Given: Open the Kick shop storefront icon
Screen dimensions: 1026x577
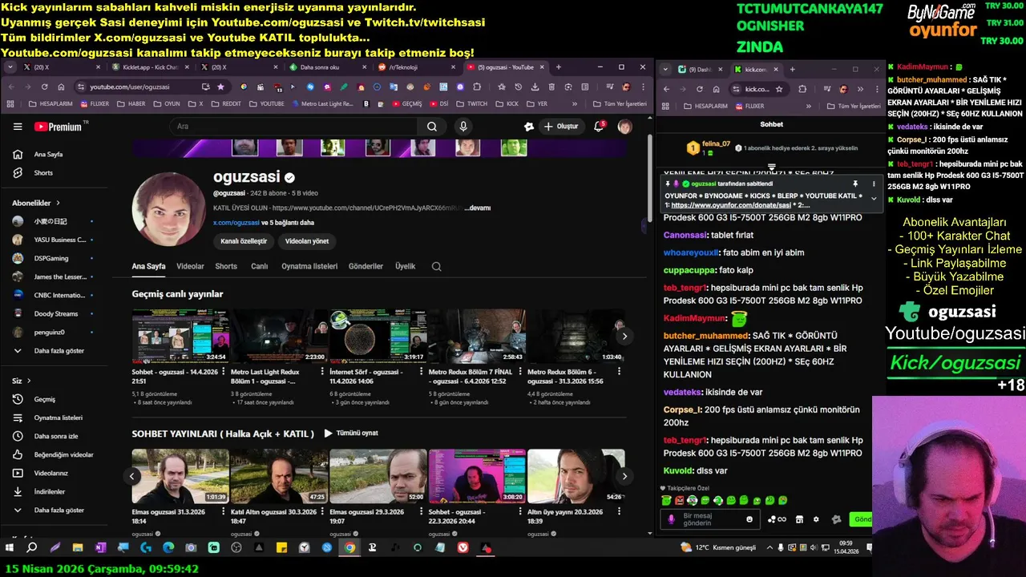Looking at the screenshot, I should click(799, 519).
